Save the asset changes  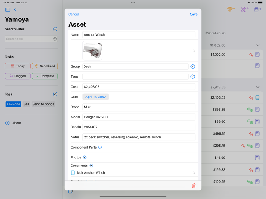194,14
